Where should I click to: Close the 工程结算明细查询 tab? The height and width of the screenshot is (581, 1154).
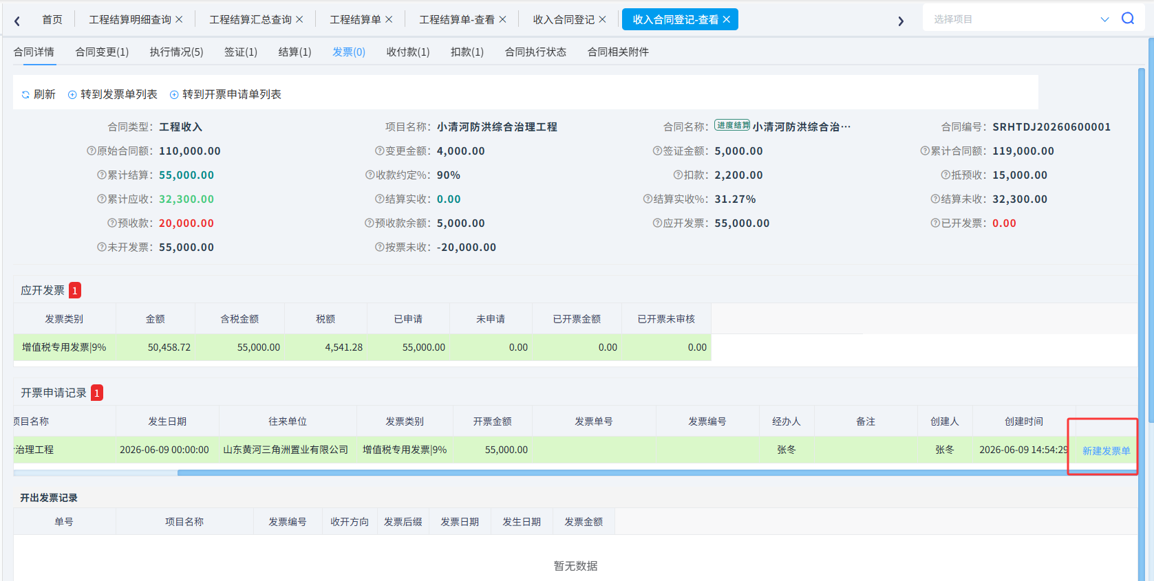(179, 19)
